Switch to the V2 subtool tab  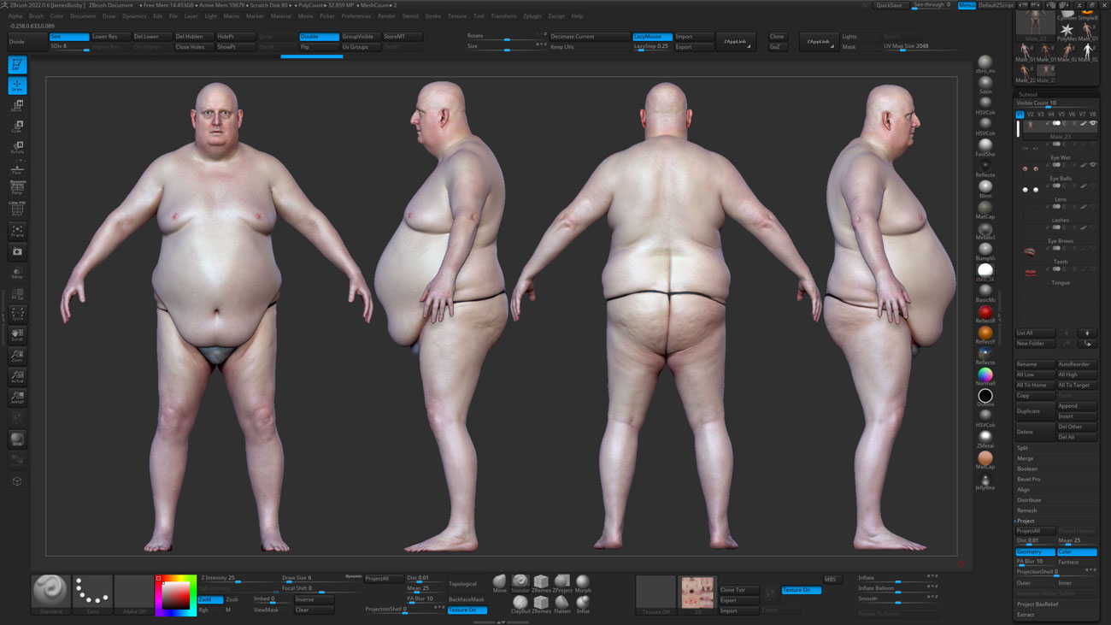1031,114
